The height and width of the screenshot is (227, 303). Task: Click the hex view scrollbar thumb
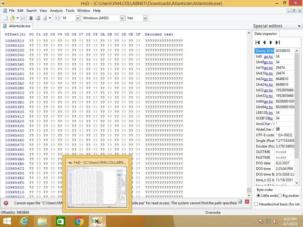coord(249,190)
